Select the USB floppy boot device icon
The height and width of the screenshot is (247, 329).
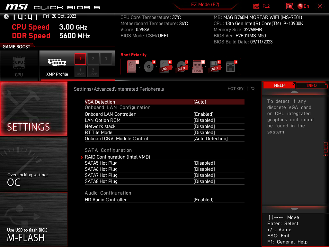(215, 67)
